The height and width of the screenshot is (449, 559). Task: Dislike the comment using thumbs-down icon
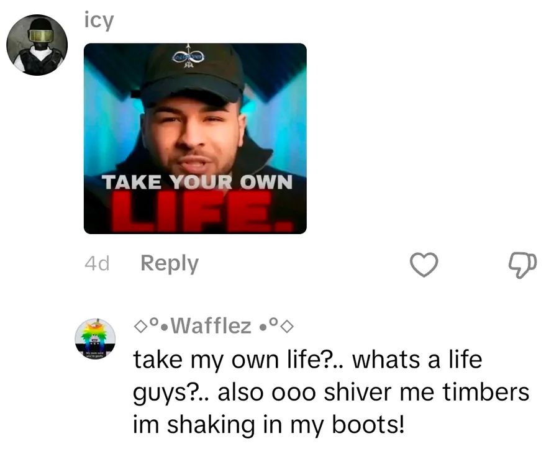point(522,265)
